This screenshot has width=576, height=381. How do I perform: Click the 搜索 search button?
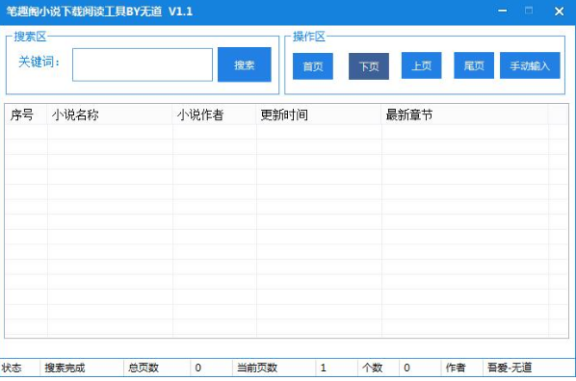coord(245,64)
